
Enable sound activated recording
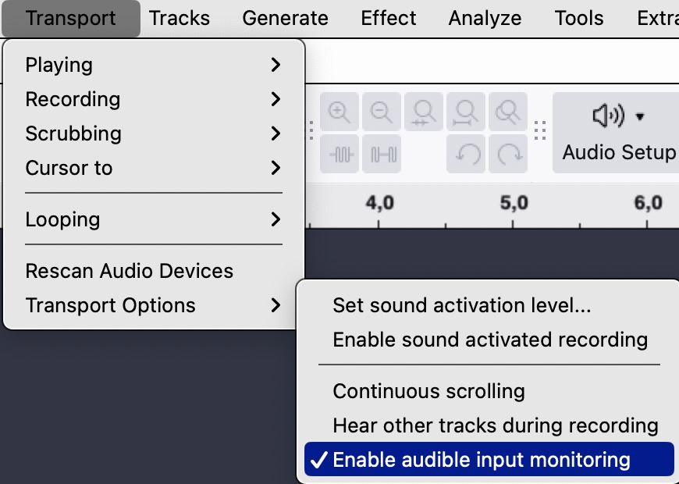coord(490,340)
